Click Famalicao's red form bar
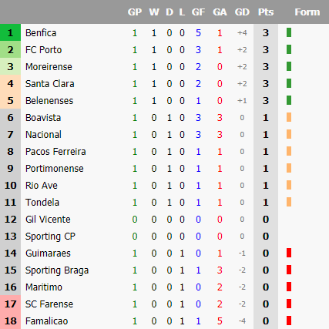 point(289,321)
